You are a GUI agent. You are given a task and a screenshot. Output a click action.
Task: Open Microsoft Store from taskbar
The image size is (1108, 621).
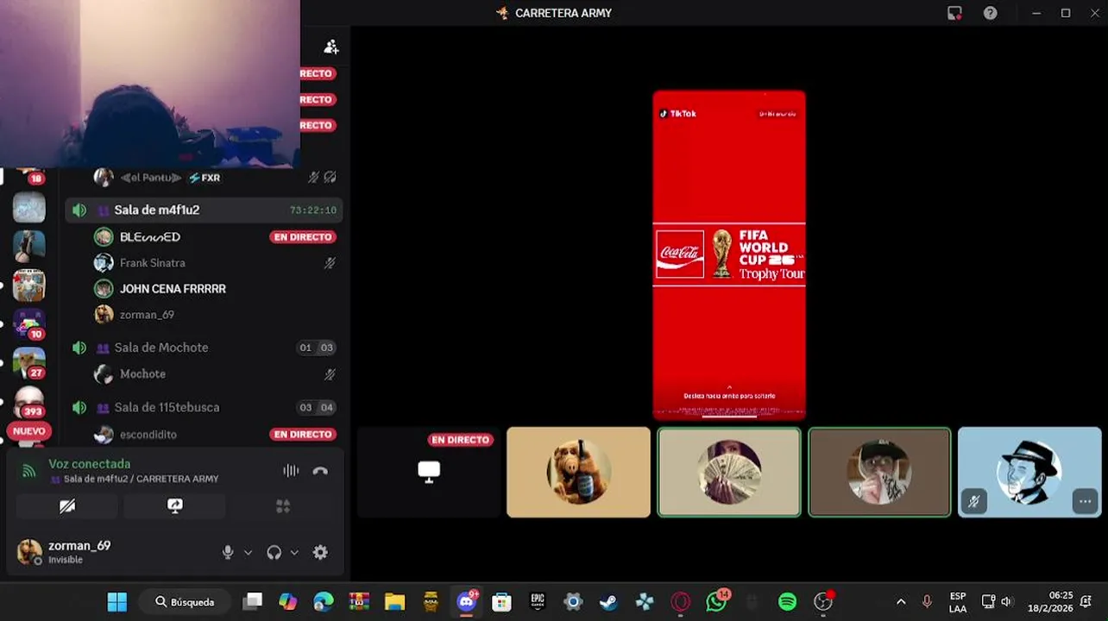501,602
